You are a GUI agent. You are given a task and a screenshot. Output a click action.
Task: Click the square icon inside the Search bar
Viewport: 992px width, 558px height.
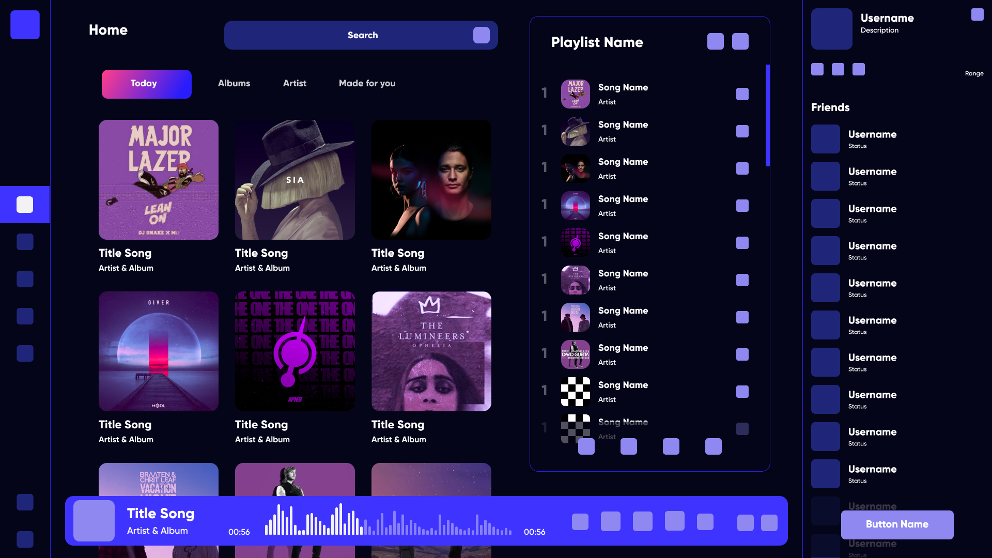click(x=481, y=35)
